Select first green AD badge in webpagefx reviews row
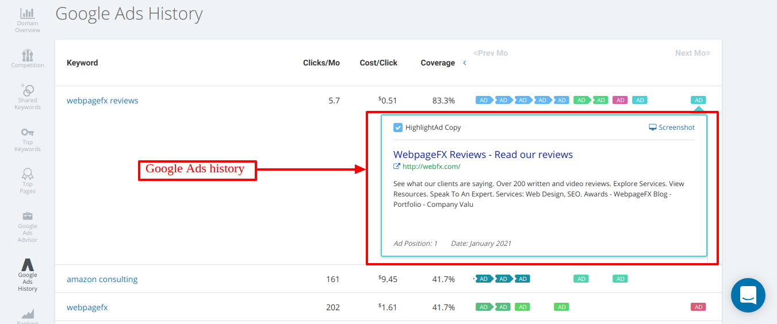The width and height of the screenshot is (777, 324). (x=581, y=100)
